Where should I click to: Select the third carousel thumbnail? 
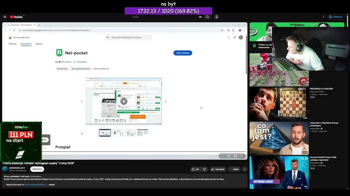[x=130, y=133]
